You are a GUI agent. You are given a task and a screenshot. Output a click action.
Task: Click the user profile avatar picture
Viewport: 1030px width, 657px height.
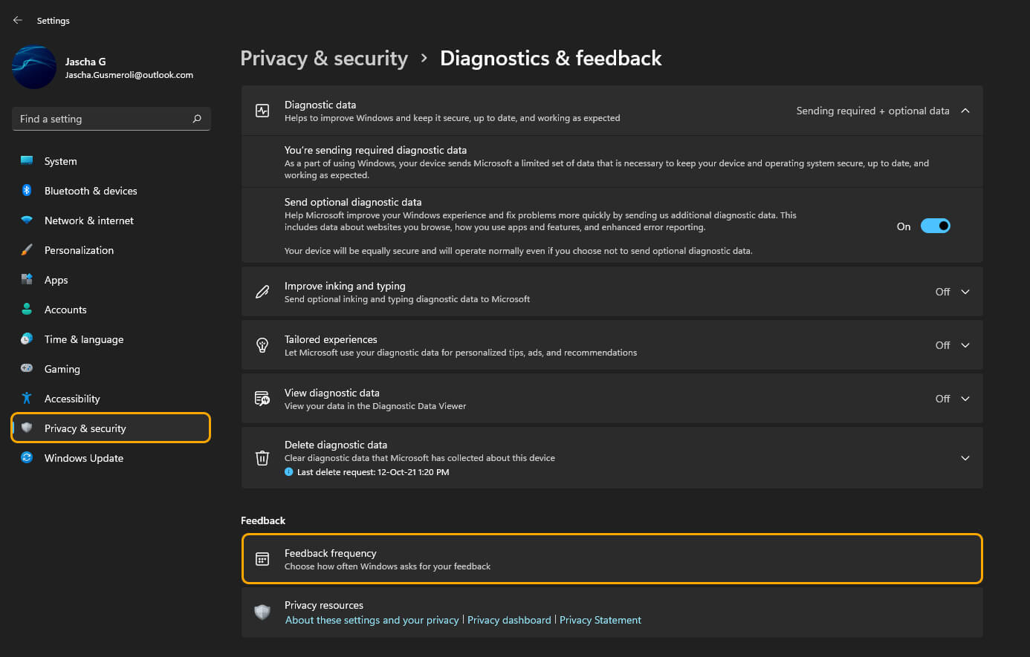click(x=34, y=68)
